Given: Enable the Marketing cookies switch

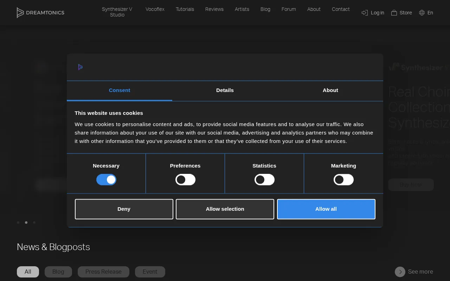Looking at the screenshot, I should pyautogui.click(x=343, y=180).
